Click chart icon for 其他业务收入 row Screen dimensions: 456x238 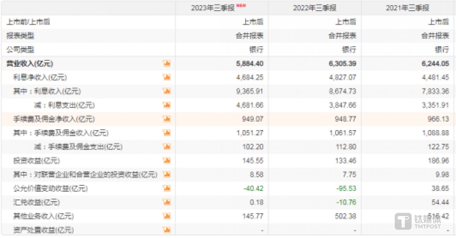167,216
